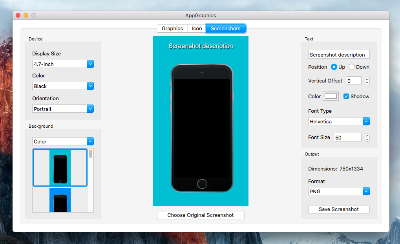The image size is (400, 244).
Task: Select the cyan background thumbnail
Action: point(60,167)
